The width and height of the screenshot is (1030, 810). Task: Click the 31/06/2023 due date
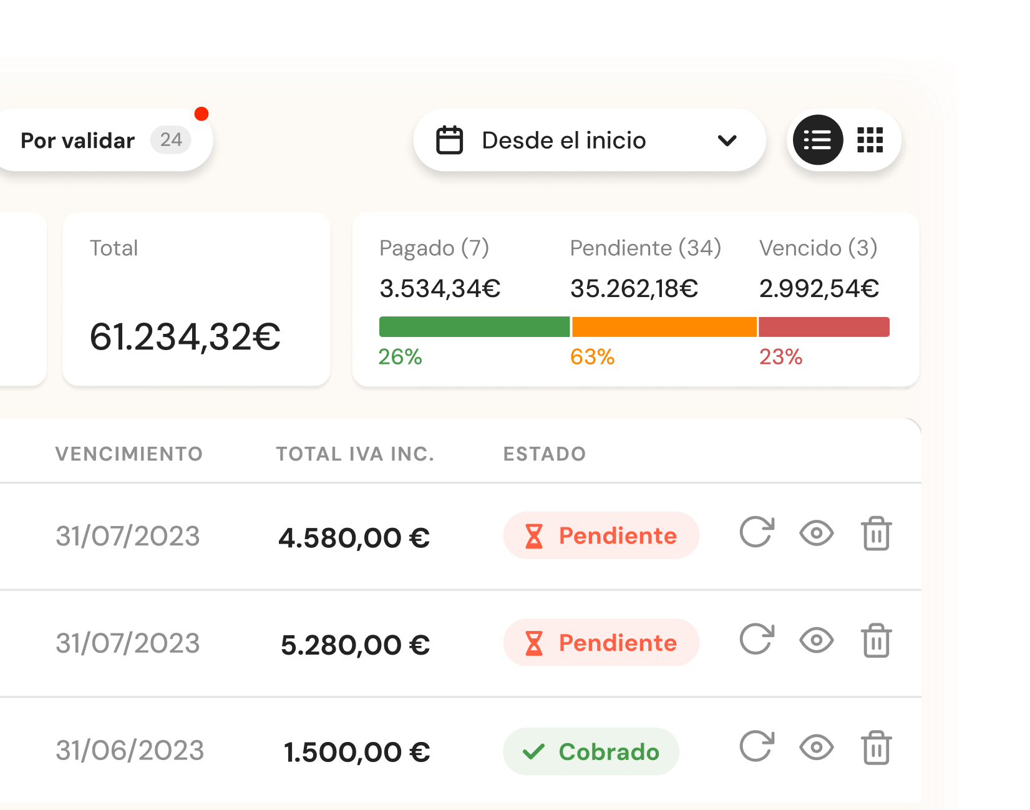[130, 751]
